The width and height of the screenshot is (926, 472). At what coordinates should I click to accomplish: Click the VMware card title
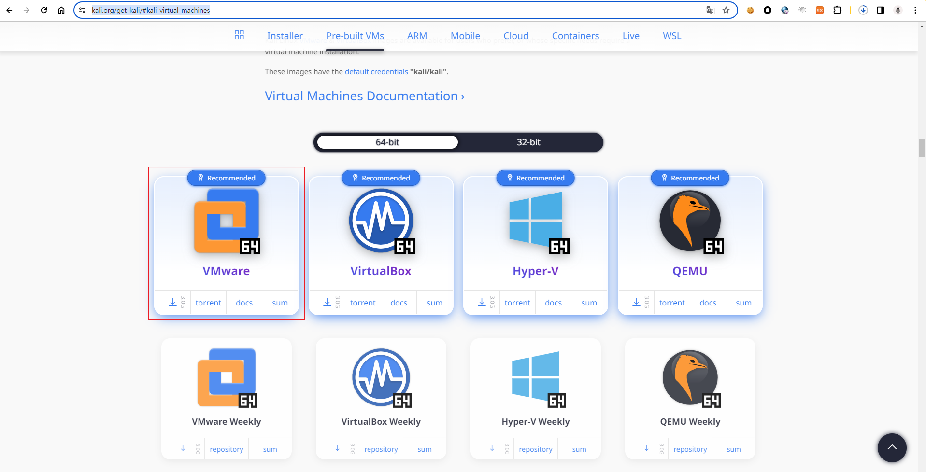[x=226, y=271]
